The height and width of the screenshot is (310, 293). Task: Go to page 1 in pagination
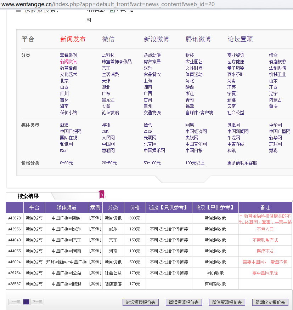pyautogui.click(x=26, y=302)
